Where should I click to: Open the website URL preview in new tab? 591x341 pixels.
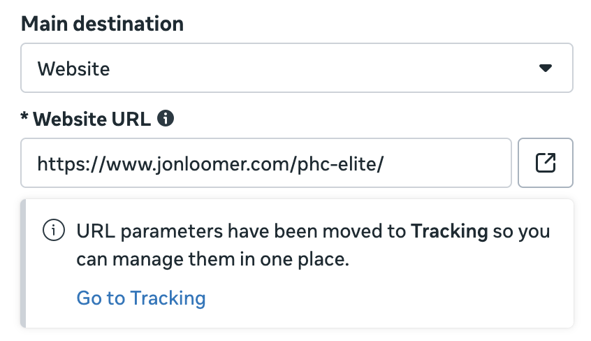(x=545, y=164)
